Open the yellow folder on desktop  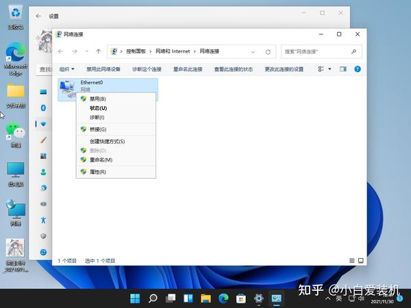point(16,96)
